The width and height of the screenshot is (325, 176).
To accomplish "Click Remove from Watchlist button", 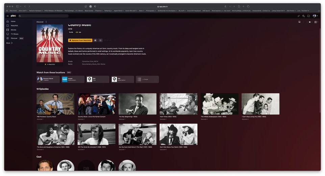I will click(x=80, y=40).
